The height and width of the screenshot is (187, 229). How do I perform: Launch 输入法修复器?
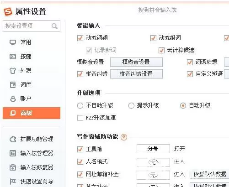coord(37,167)
